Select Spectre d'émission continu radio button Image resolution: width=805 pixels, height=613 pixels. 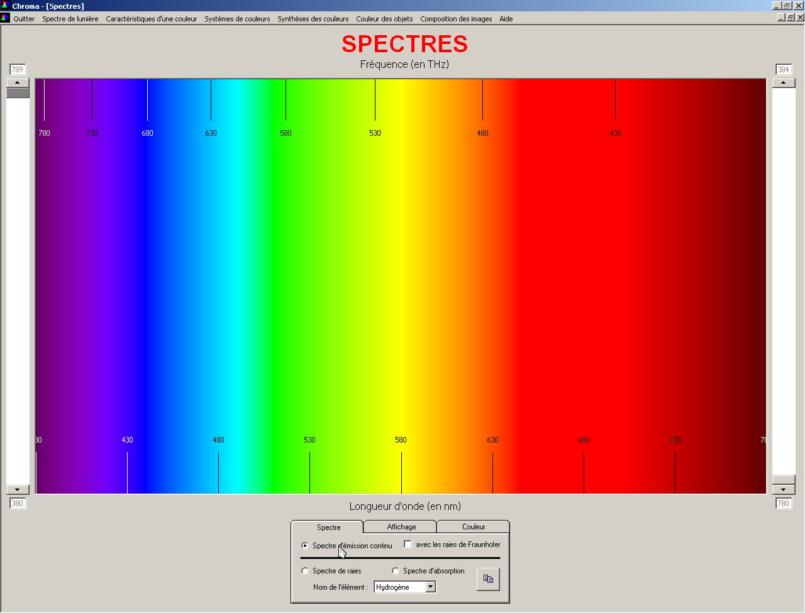305,546
